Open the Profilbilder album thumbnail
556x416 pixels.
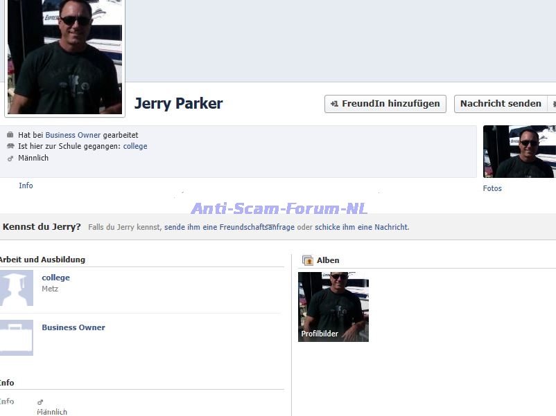(x=333, y=307)
